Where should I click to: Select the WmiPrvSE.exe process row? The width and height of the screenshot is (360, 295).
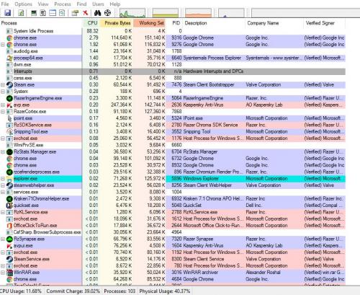pyautogui.click(x=173, y=145)
